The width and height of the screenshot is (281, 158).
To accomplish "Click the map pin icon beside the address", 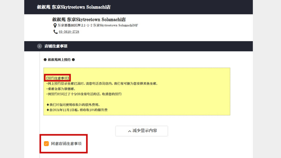I will point(55,26).
